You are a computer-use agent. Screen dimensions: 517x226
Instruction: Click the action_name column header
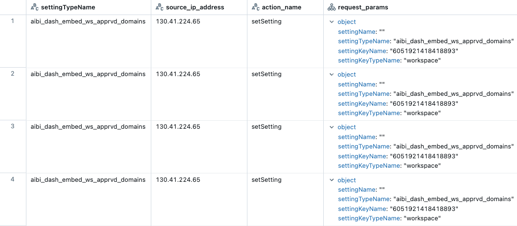pos(281,8)
